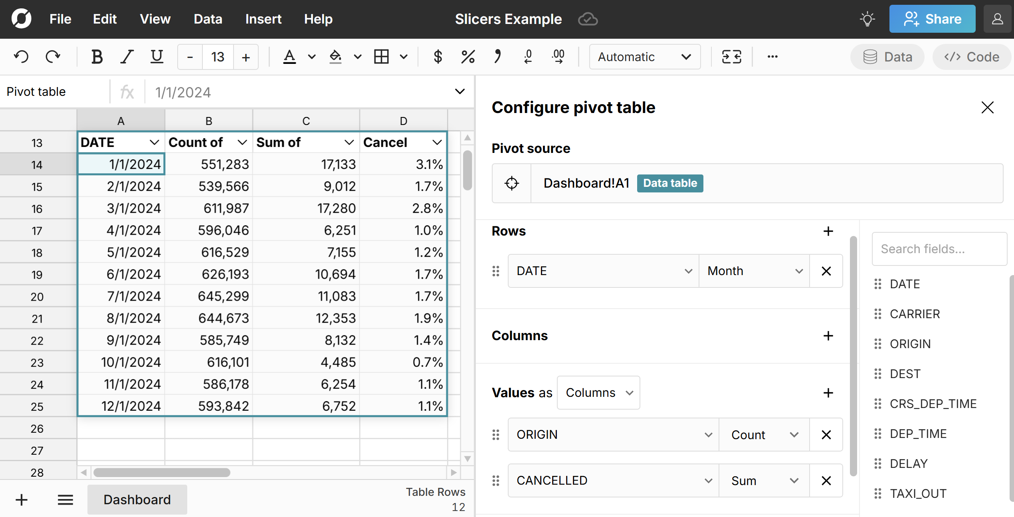Toggle italic formatting

[127, 57]
